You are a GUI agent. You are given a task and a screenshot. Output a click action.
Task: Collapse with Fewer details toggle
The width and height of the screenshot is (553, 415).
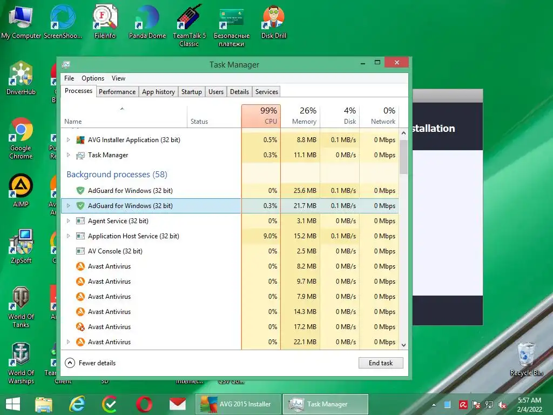pos(90,363)
